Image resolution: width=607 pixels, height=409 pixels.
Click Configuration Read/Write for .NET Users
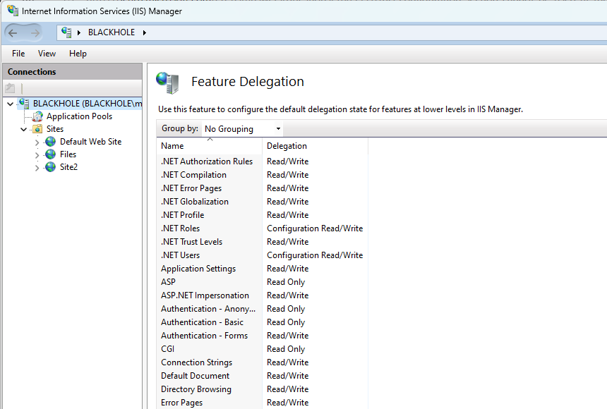pos(315,255)
